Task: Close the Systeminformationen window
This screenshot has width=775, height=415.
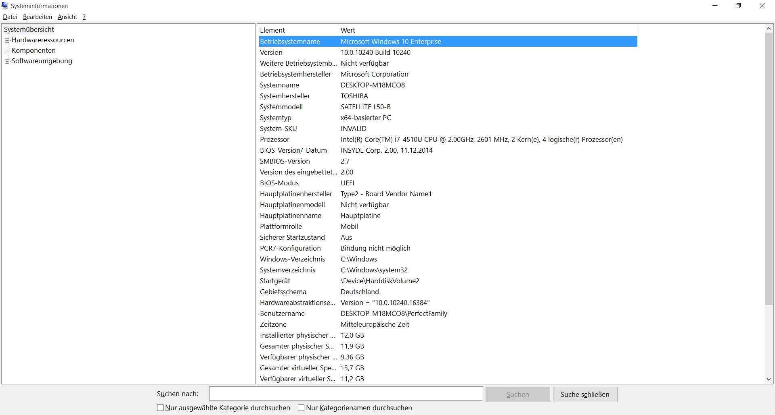Action: (x=762, y=6)
